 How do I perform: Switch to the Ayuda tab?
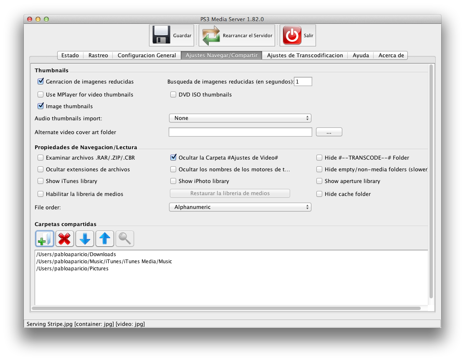click(x=361, y=55)
